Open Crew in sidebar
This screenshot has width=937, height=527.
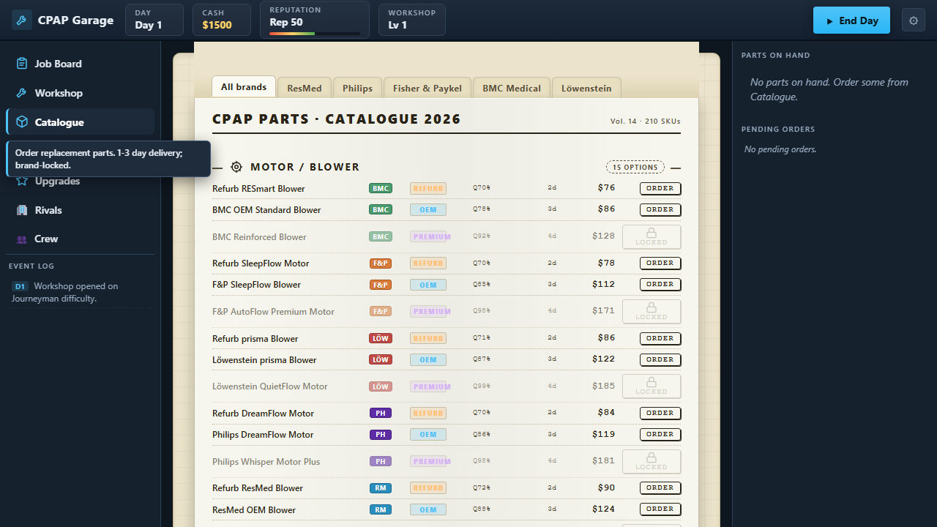tap(81, 239)
